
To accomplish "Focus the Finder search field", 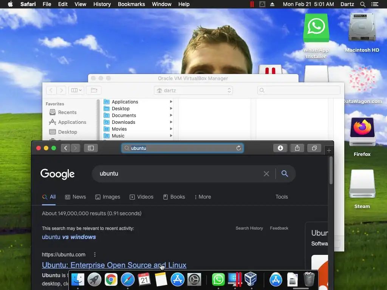I will [299, 90].
